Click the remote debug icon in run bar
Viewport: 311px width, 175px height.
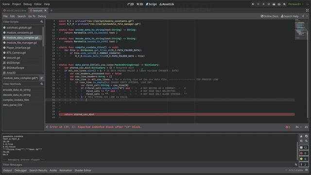(x=269, y=4)
